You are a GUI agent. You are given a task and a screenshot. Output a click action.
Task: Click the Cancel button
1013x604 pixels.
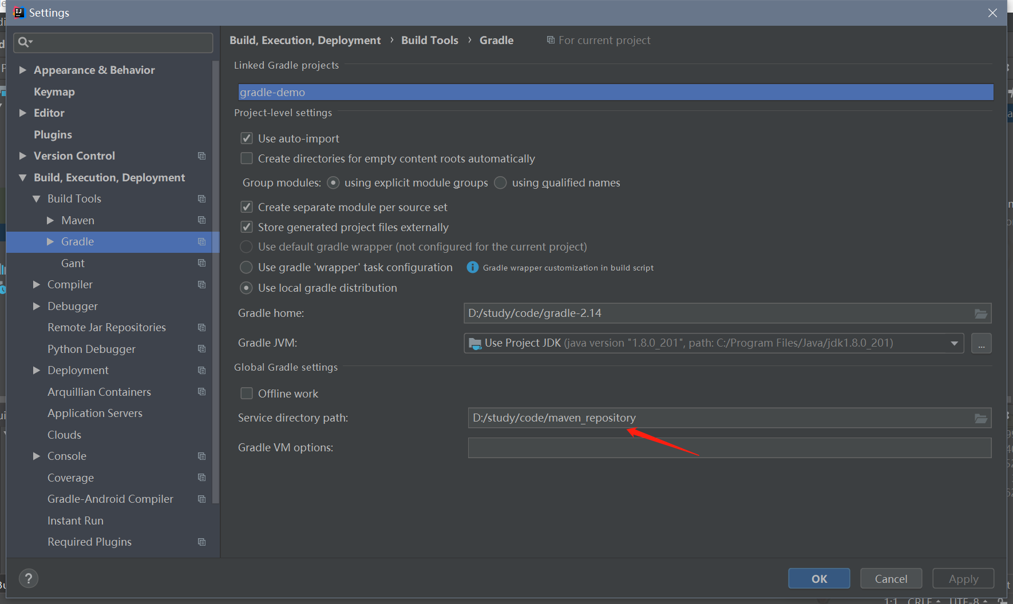pos(891,578)
